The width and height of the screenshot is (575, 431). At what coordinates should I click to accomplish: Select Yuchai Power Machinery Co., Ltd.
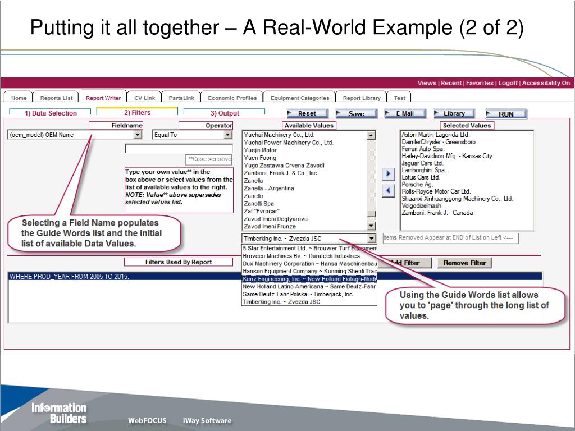coord(289,143)
